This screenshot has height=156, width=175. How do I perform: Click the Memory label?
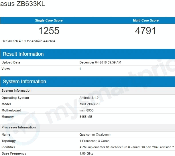(x=7, y=117)
